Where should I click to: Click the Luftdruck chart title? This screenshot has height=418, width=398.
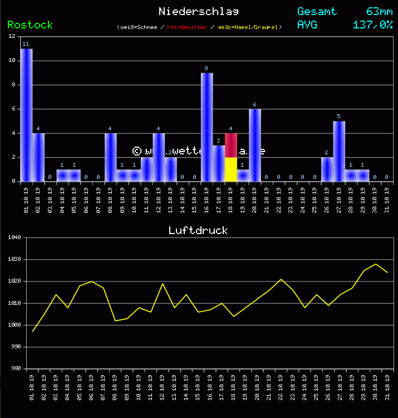(x=198, y=230)
